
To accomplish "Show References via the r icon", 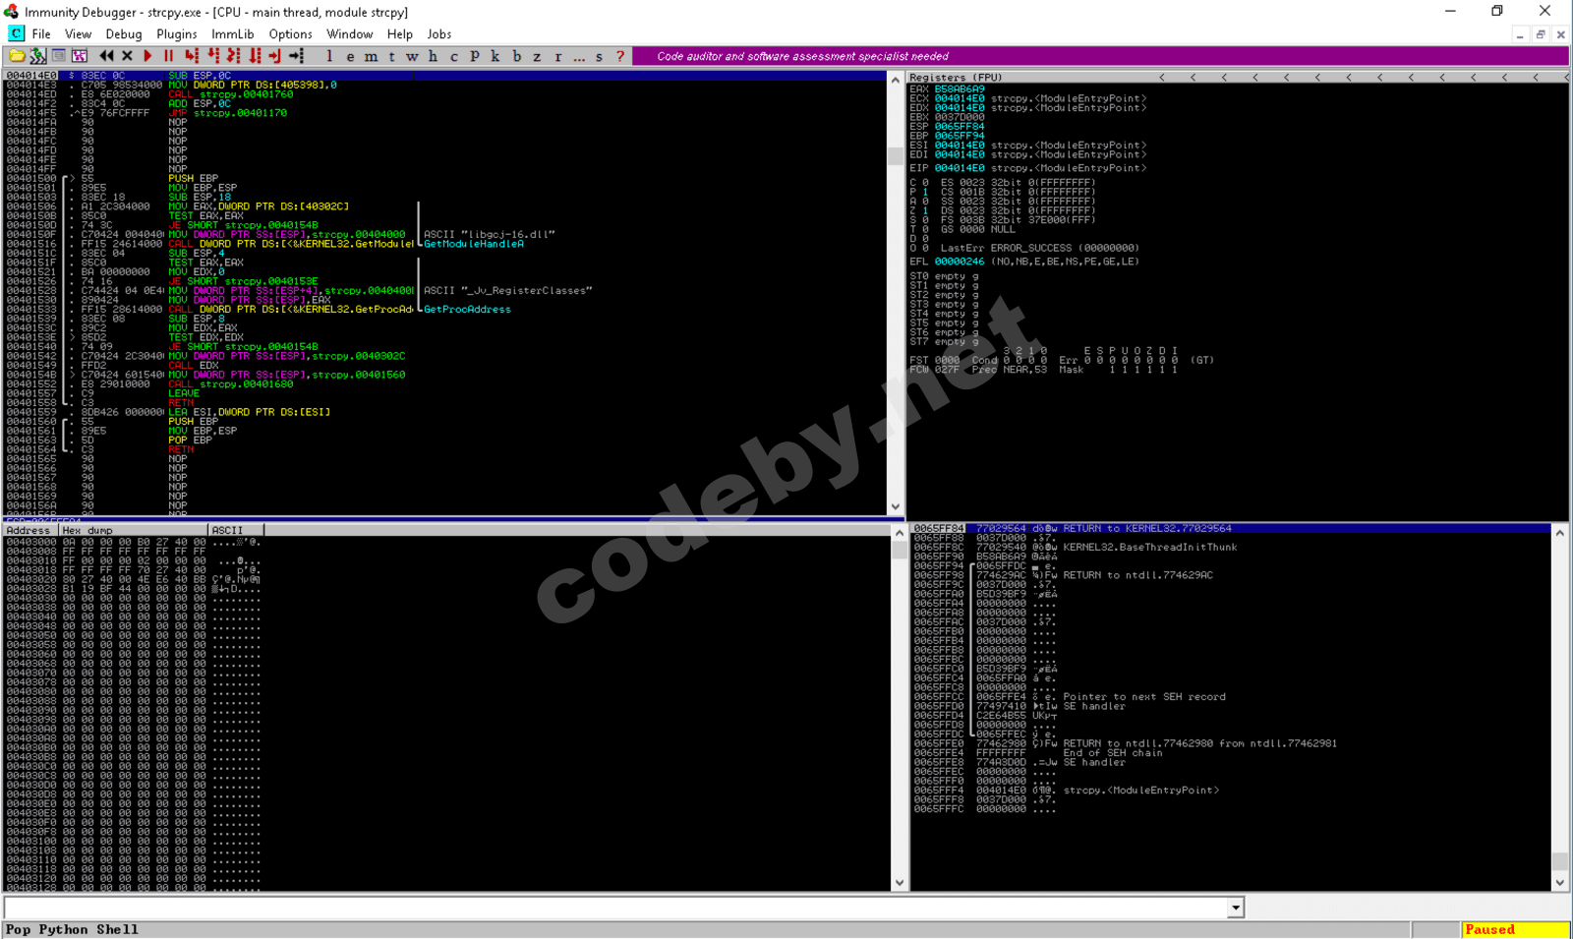I will pos(557,56).
